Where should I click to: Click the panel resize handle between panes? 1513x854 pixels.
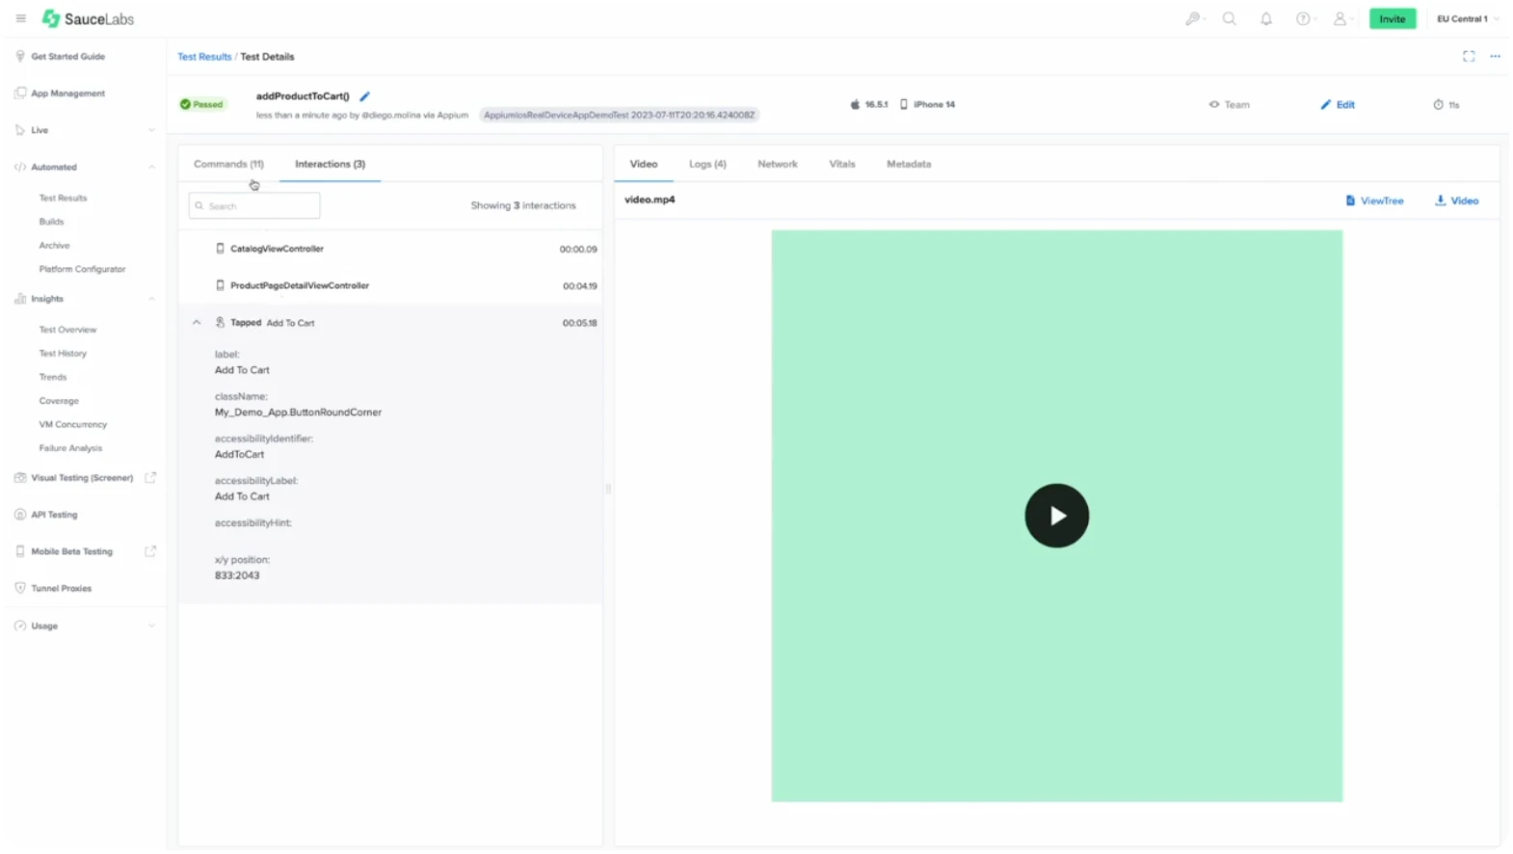pyautogui.click(x=608, y=489)
